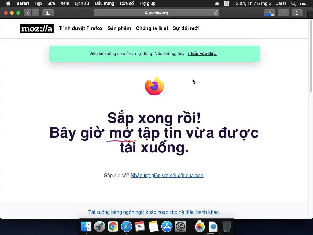
Task: Reload the current page
Action: (216, 13)
